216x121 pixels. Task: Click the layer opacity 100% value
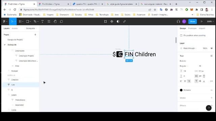click(x=205, y=48)
